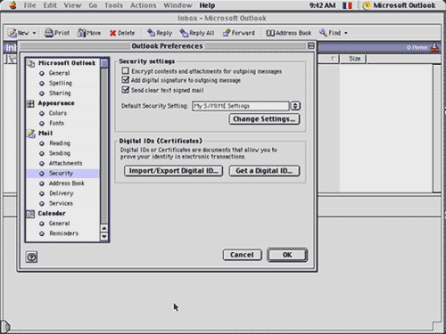The image size is (446, 334).
Task: Open the Address Book toolbar icon
Action: pyautogui.click(x=270, y=33)
